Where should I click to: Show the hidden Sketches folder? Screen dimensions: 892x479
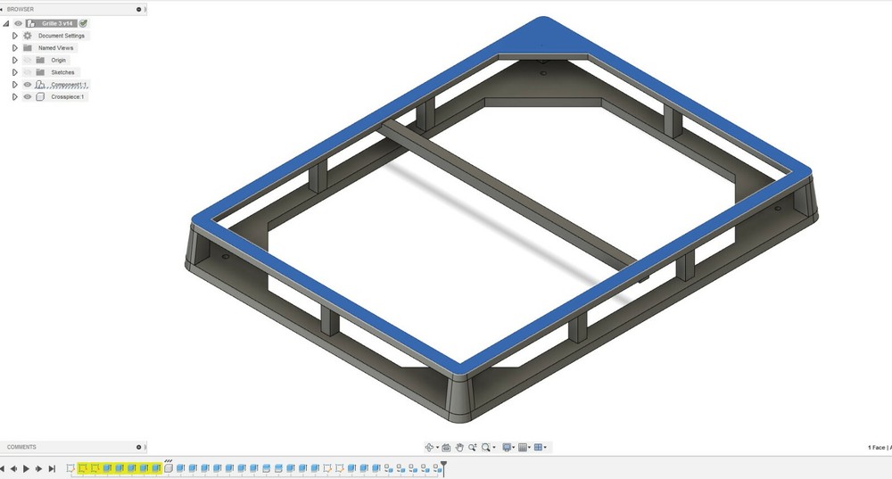[28, 72]
